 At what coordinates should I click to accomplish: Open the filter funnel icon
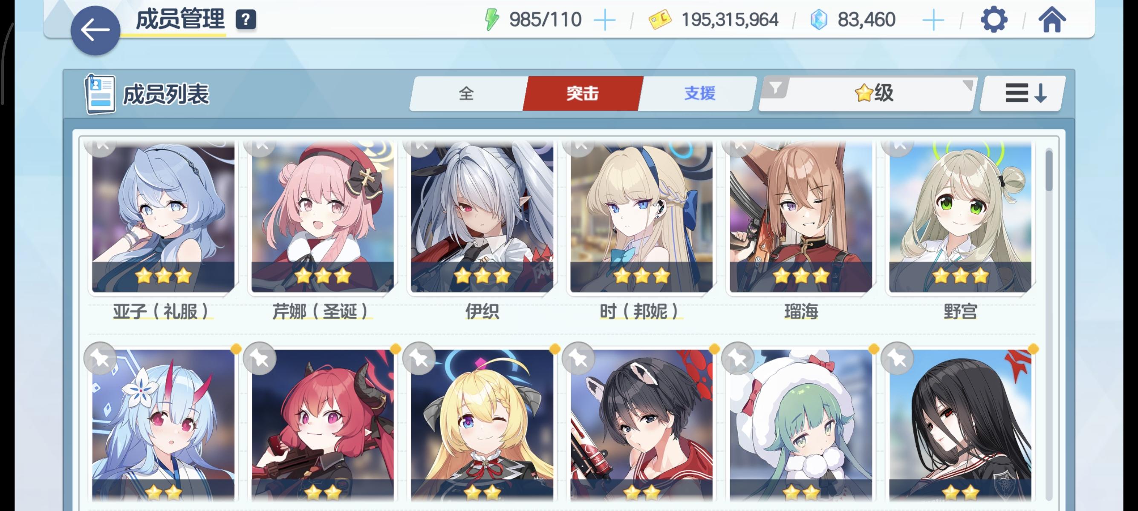pyautogui.click(x=775, y=88)
